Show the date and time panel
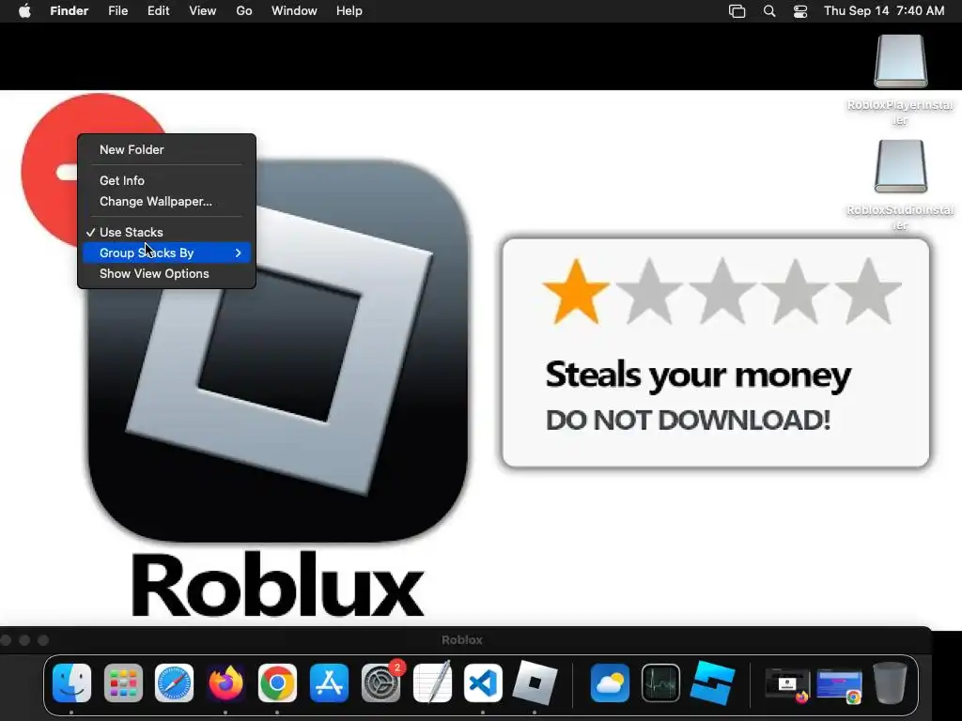This screenshot has height=721, width=962. point(884,11)
